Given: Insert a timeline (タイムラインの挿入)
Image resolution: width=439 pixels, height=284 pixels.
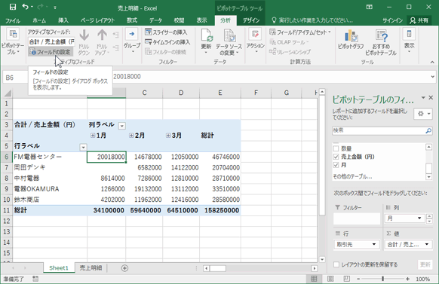Looking at the screenshot, I should (x=167, y=42).
